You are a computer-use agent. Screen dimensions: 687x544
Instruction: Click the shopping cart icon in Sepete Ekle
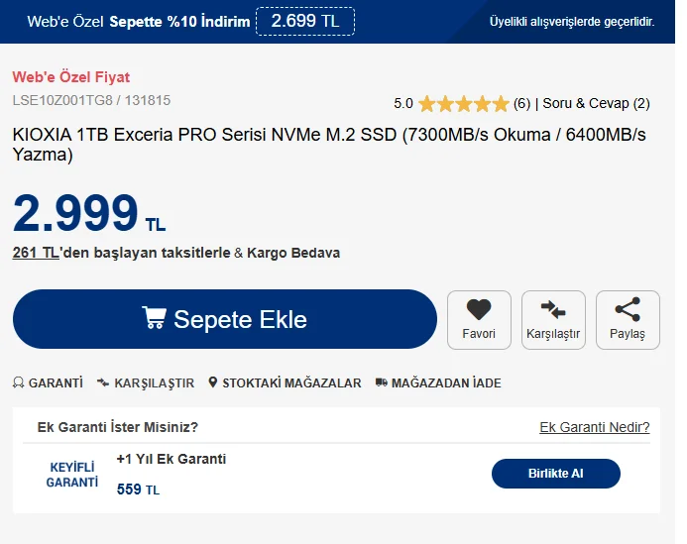(154, 318)
